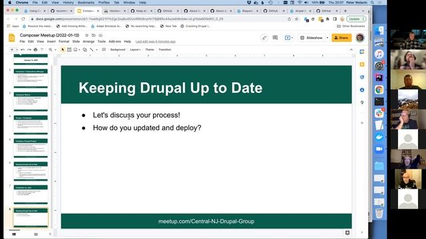The height and width of the screenshot is (239, 426).
Task: Click the Explore button at bottom right
Action: click(347, 233)
